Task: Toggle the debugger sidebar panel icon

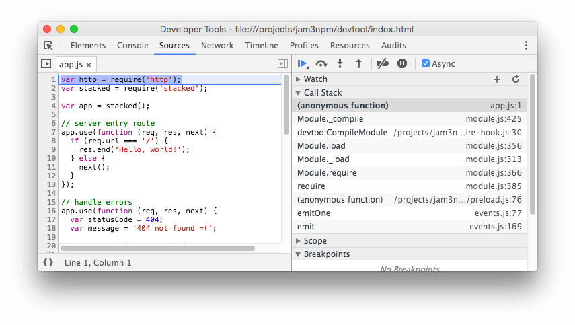Action: pos(282,63)
